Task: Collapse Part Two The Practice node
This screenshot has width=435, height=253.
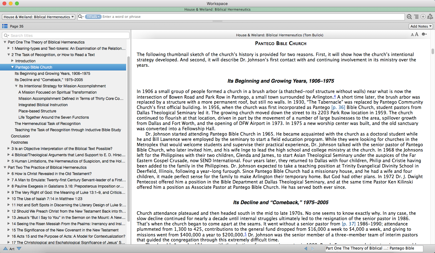Action: tap(5, 168)
